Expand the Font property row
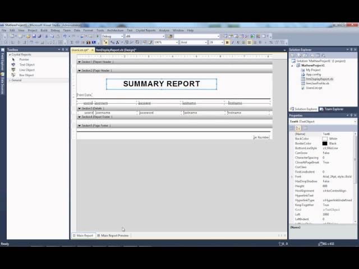359x269 pixels. (x=292, y=177)
